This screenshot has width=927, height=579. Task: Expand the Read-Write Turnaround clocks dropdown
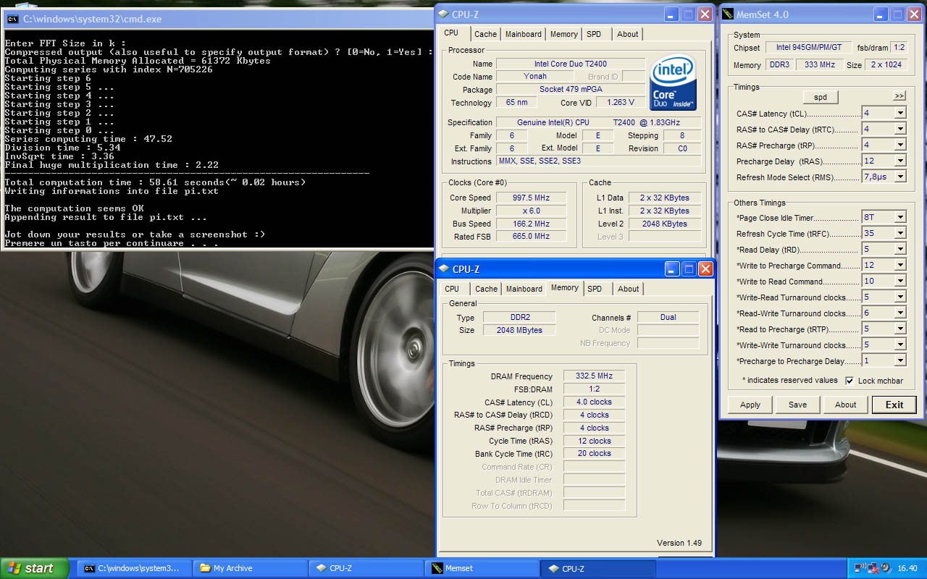click(x=900, y=313)
